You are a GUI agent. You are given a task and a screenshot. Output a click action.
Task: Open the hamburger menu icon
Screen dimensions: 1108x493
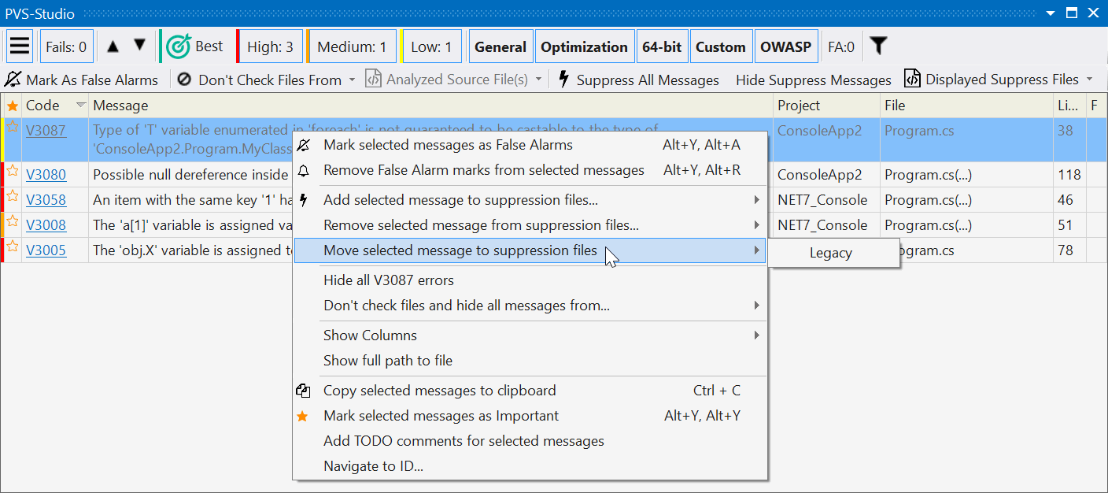(x=20, y=46)
